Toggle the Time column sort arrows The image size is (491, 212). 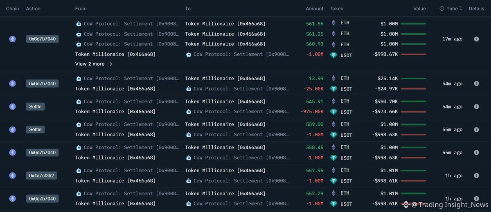(461, 9)
